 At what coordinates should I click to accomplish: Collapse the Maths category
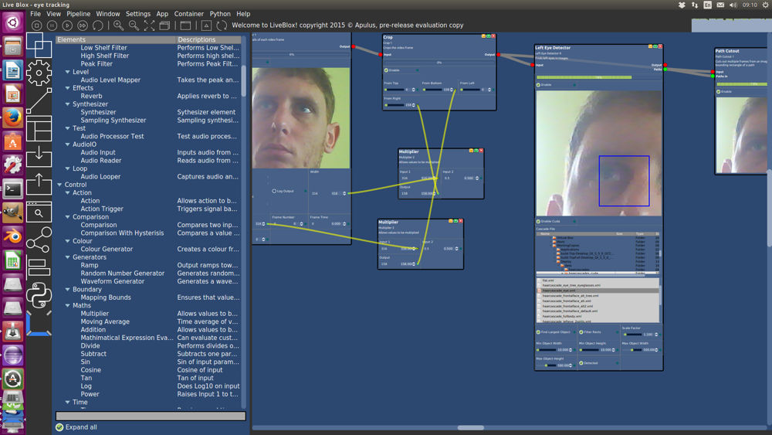(x=68, y=306)
